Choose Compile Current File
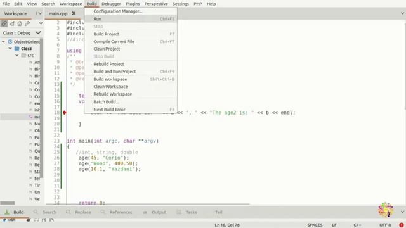The height and width of the screenshot is (228, 406). (131, 42)
